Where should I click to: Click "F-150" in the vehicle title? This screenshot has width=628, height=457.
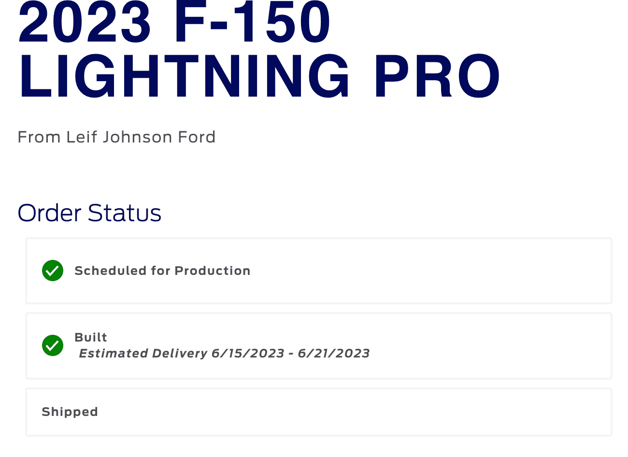click(252, 22)
